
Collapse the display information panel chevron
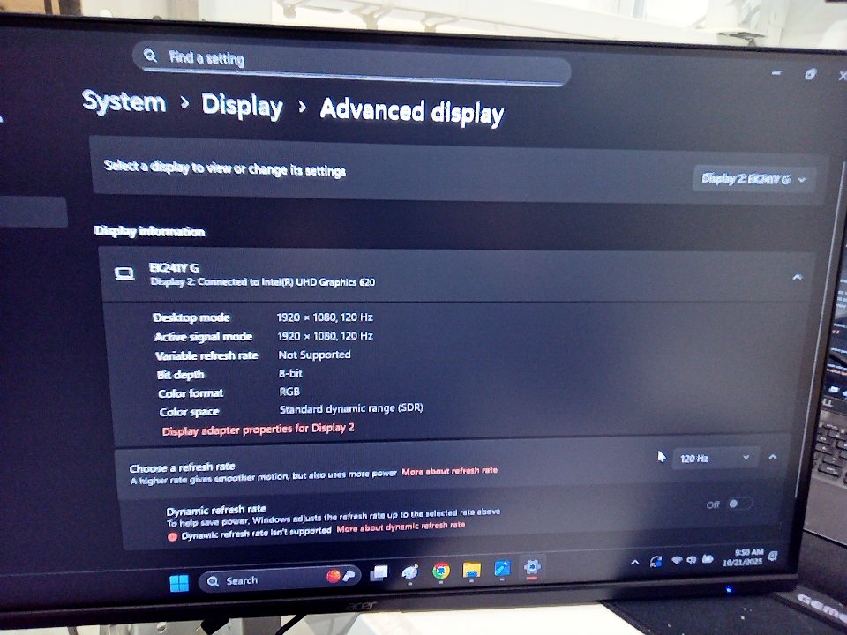coord(797,277)
